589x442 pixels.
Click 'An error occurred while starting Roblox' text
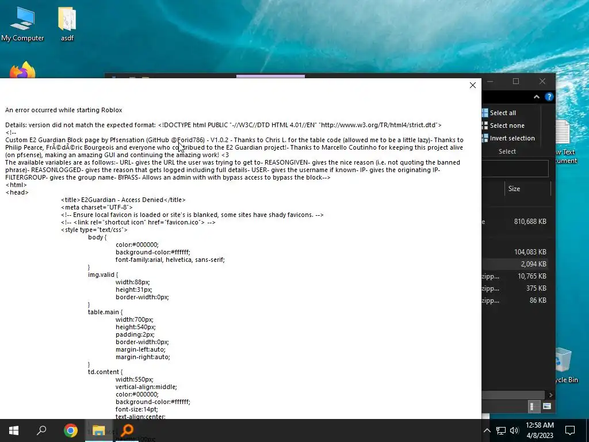click(x=63, y=110)
